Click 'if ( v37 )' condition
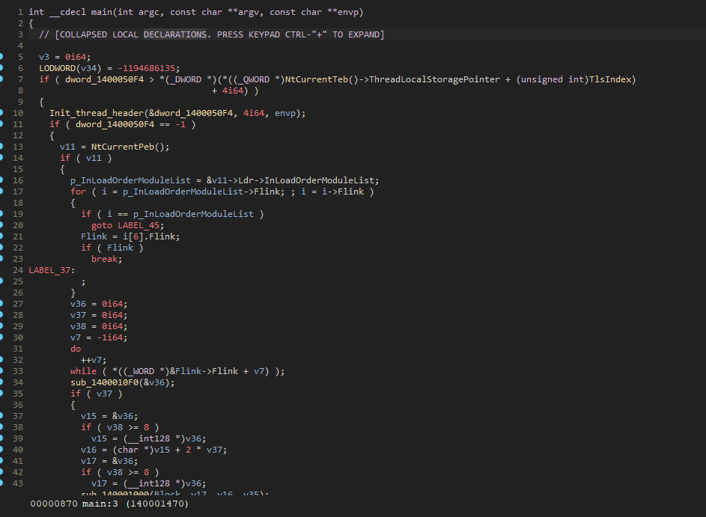The image size is (706, 517). [x=96, y=394]
